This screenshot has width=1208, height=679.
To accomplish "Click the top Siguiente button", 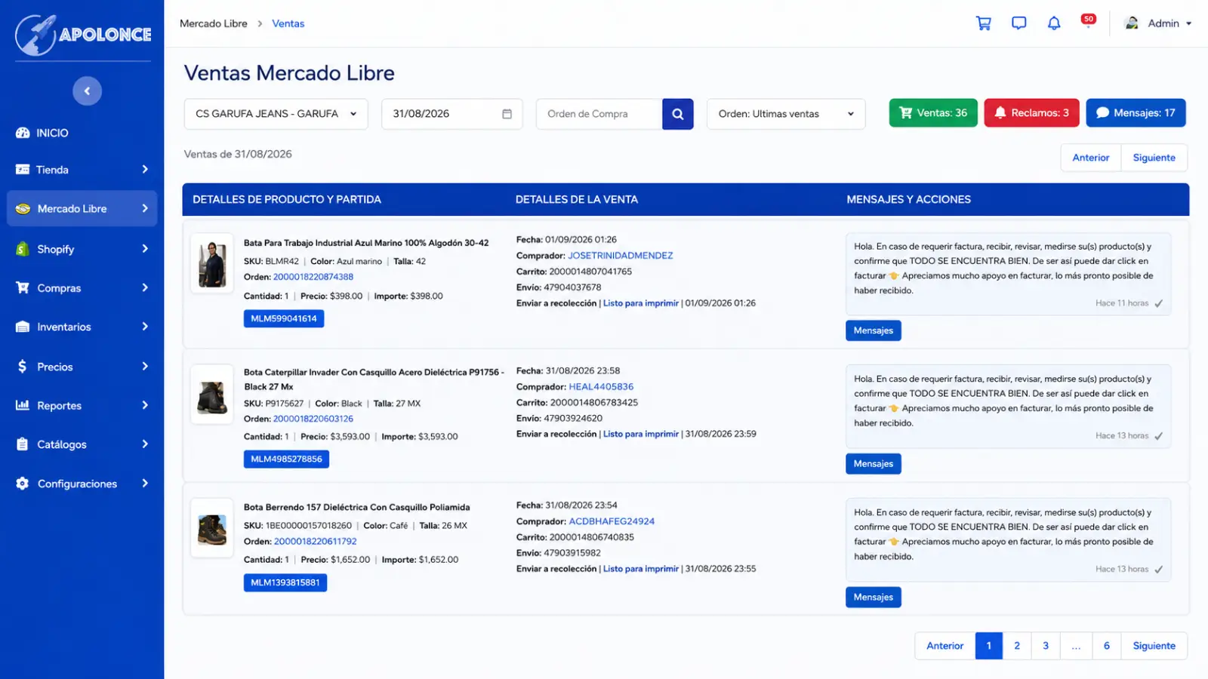I will (1154, 158).
